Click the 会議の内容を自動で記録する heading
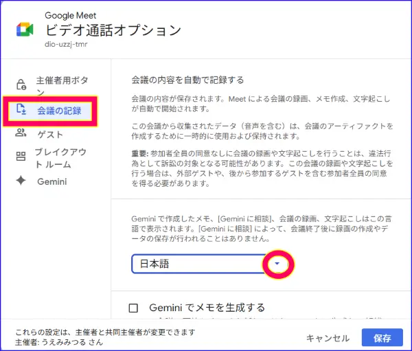The image size is (412, 351). click(x=187, y=80)
